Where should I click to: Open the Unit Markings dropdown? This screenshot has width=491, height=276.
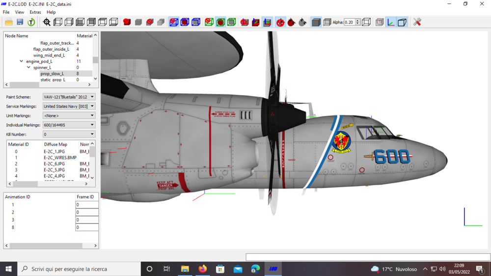coord(69,115)
